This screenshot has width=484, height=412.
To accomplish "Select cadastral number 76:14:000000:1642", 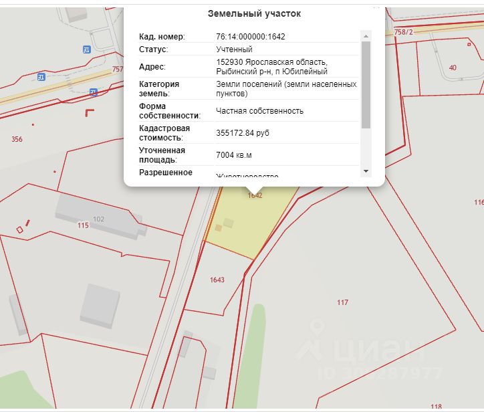I will coord(250,37).
